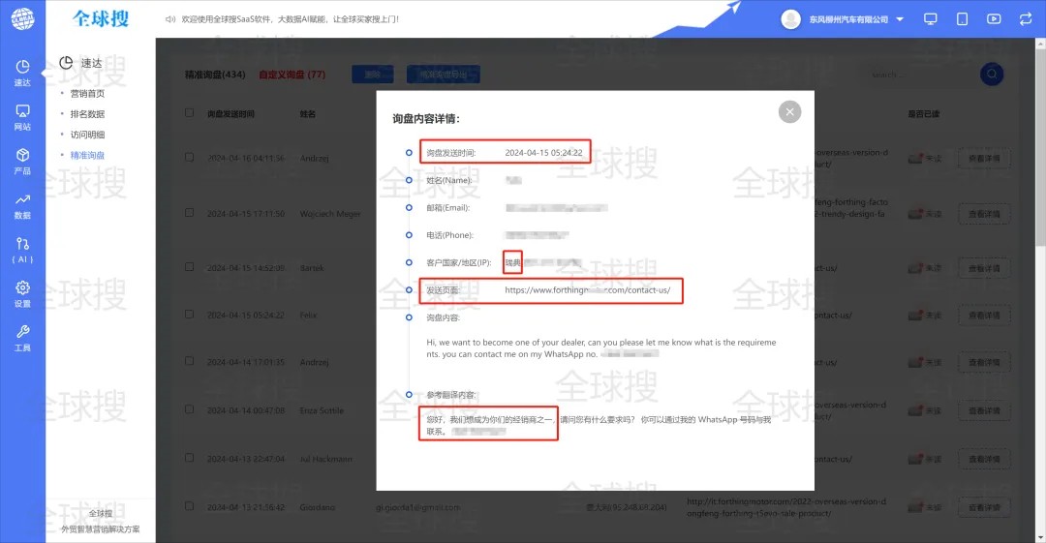Close the inquiry detail dialog
Screen dimensions: 1046x543
(x=790, y=112)
